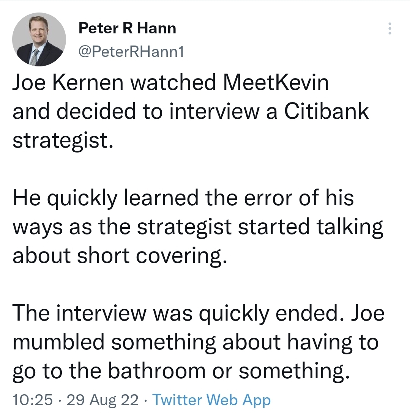The width and height of the screenshot is (410, 420).
Task: Click the @PeterRHann1 handle
Action: click(131, 51)
